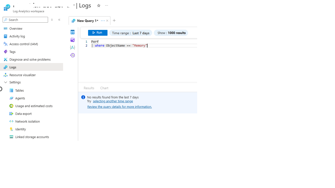Change Time range Last 7 days
Viewport: 335px width, 188px height.
tap(131, 33)
